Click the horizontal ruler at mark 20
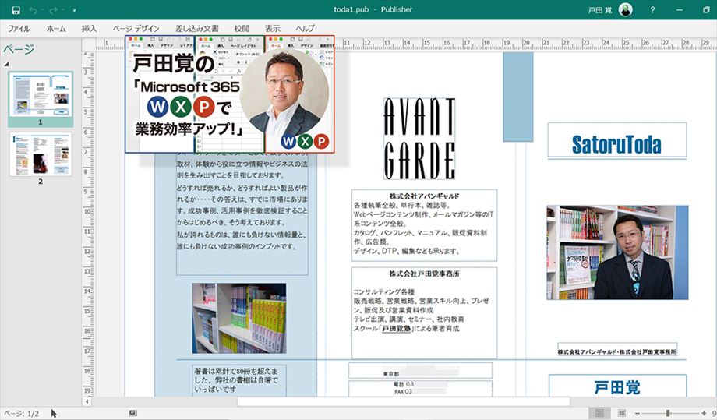The image size is (717, 420). click(526, 43)
